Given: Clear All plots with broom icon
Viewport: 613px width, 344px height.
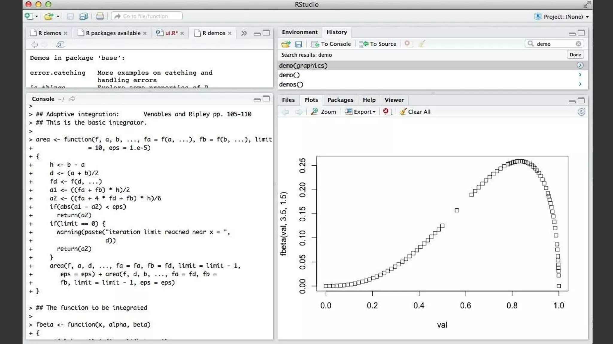Looking at the screenshot, I should pyautogui.click(x=415, y=112).
